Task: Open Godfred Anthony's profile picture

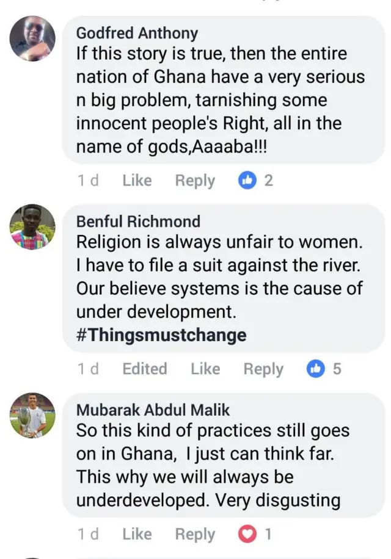Action: [x=32, y=38]
